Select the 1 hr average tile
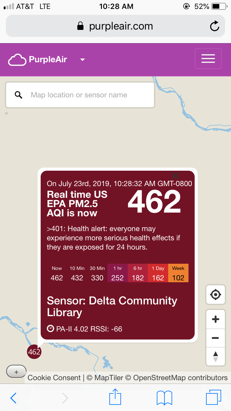 click(118, 273)
